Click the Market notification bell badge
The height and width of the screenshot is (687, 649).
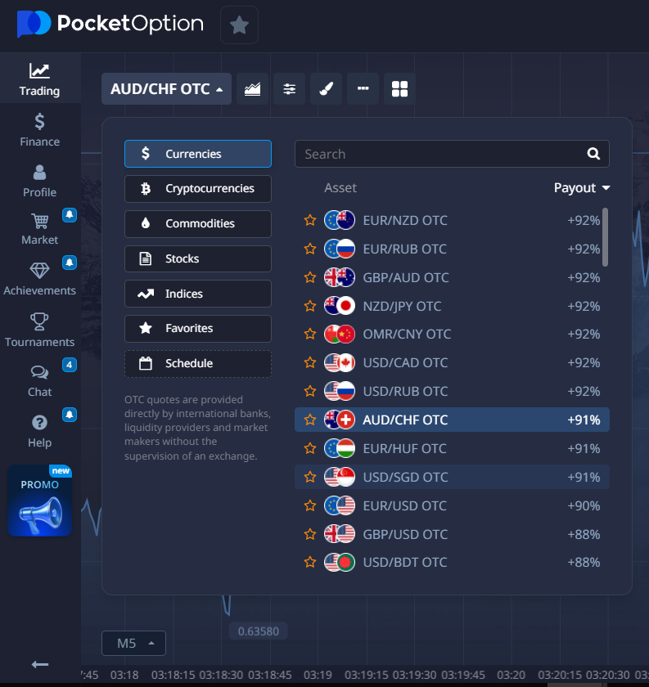[x=70, y=215]
